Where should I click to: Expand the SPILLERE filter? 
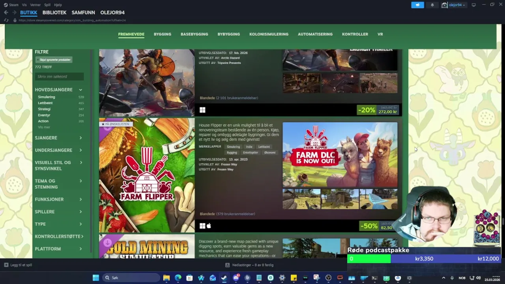[x=58, y=212]
